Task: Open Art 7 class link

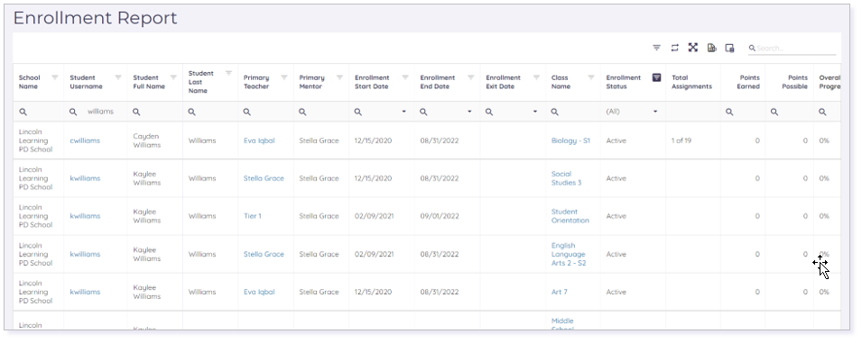Action: (559, 292)
